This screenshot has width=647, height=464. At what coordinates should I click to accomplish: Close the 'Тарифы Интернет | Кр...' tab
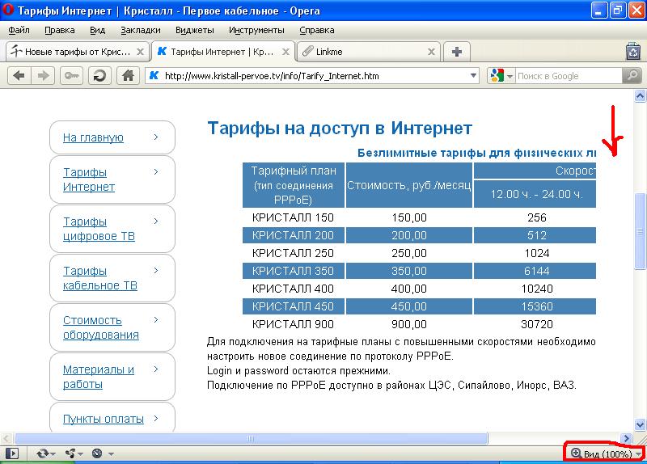tap(285, 52)
